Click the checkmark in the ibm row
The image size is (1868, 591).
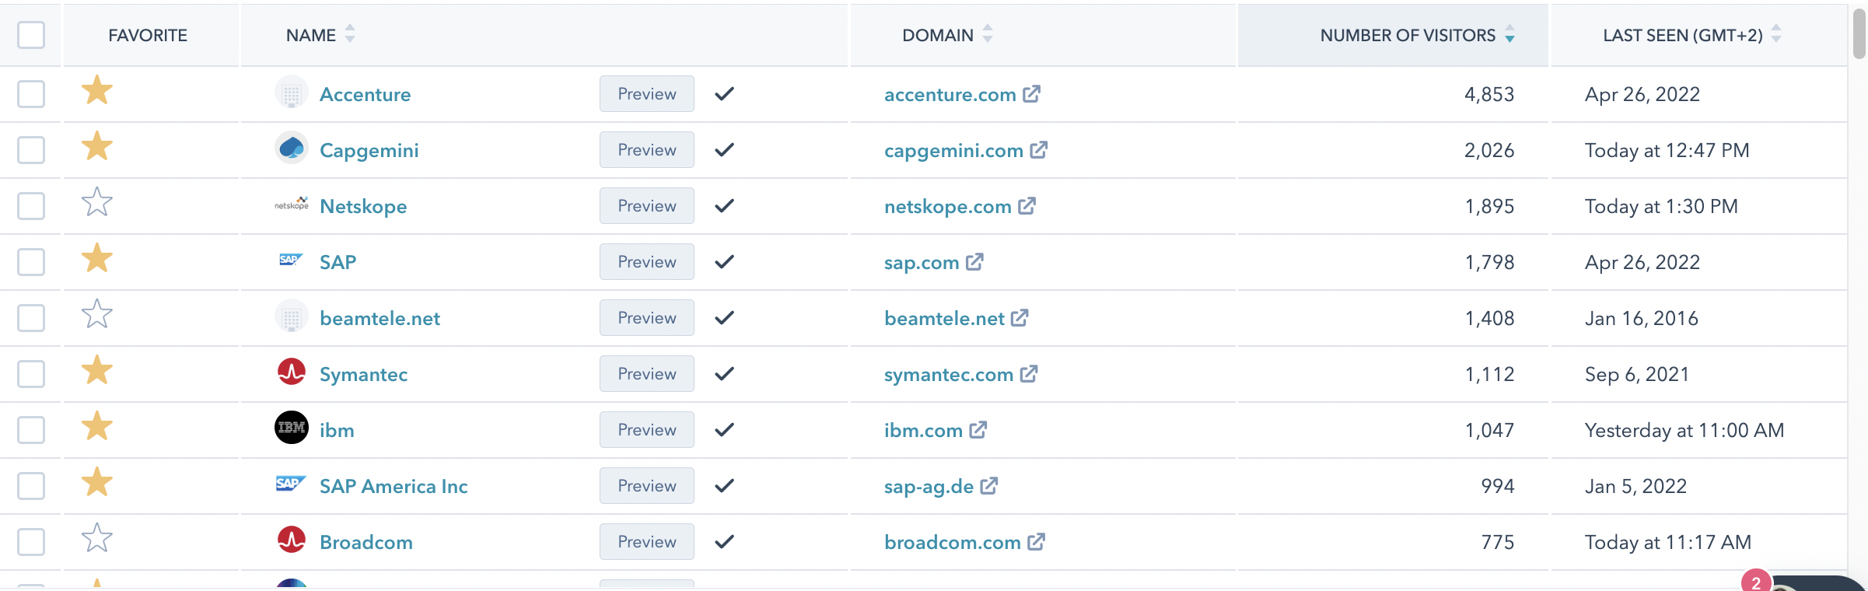(725, 430)
